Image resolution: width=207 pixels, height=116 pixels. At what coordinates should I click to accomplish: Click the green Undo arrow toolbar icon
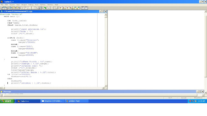(45, 8)
